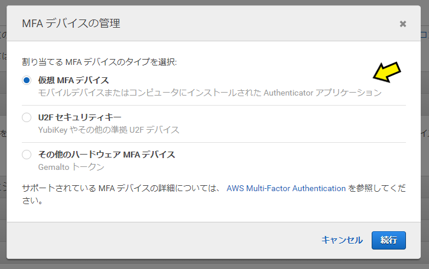The width and height of the screenshot is (429, 269).
Task: Click the その他のハードウェア MFA デバイス label text
Action: coord(106,155)
